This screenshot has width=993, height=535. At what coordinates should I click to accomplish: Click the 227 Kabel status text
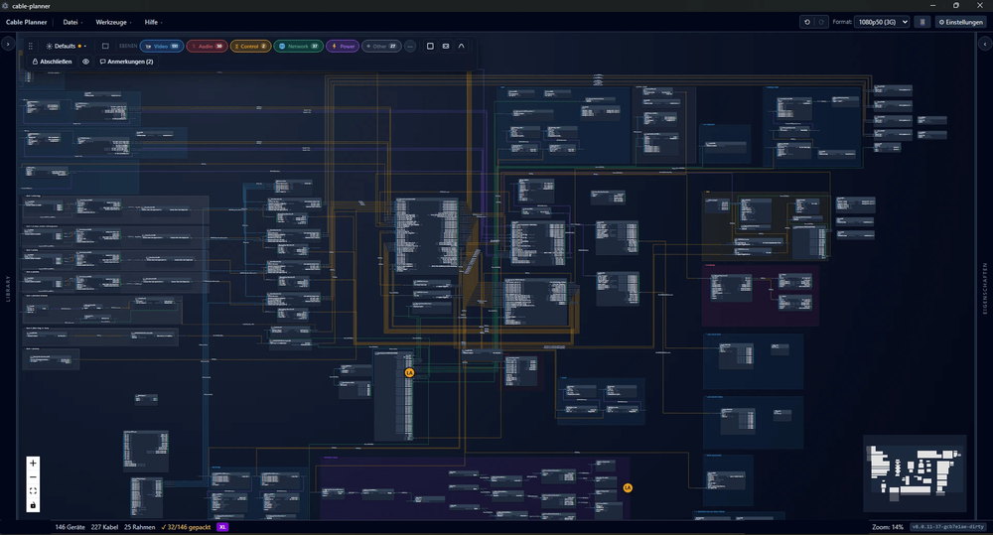click(x=104, y=527)
